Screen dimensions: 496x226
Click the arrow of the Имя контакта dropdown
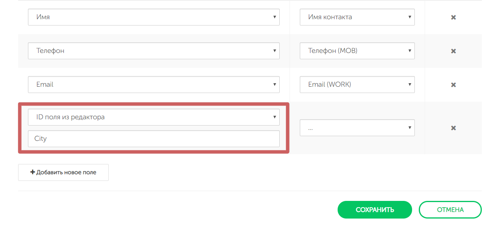[x=410, y=17]
